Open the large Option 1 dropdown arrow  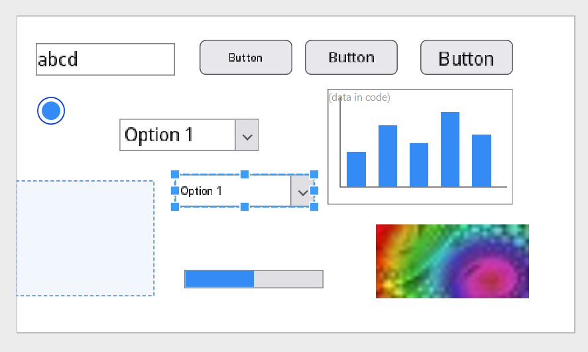click(247, 135)
